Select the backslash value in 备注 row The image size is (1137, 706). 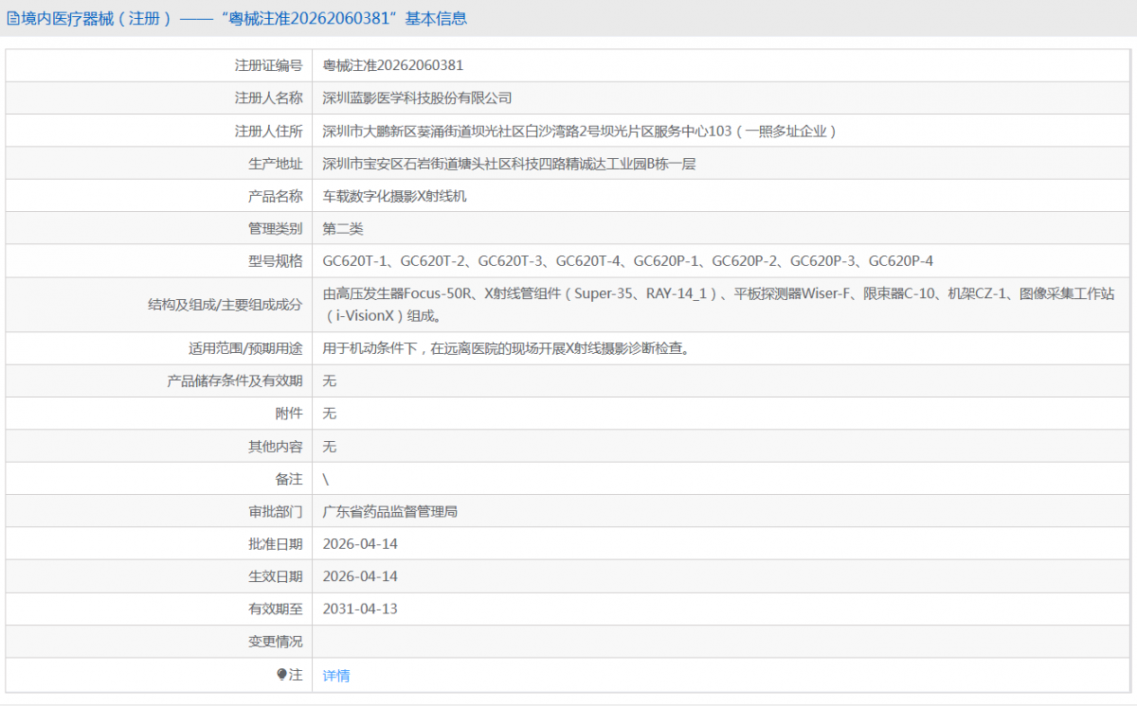pyautogui.click(x=326, y=479)
